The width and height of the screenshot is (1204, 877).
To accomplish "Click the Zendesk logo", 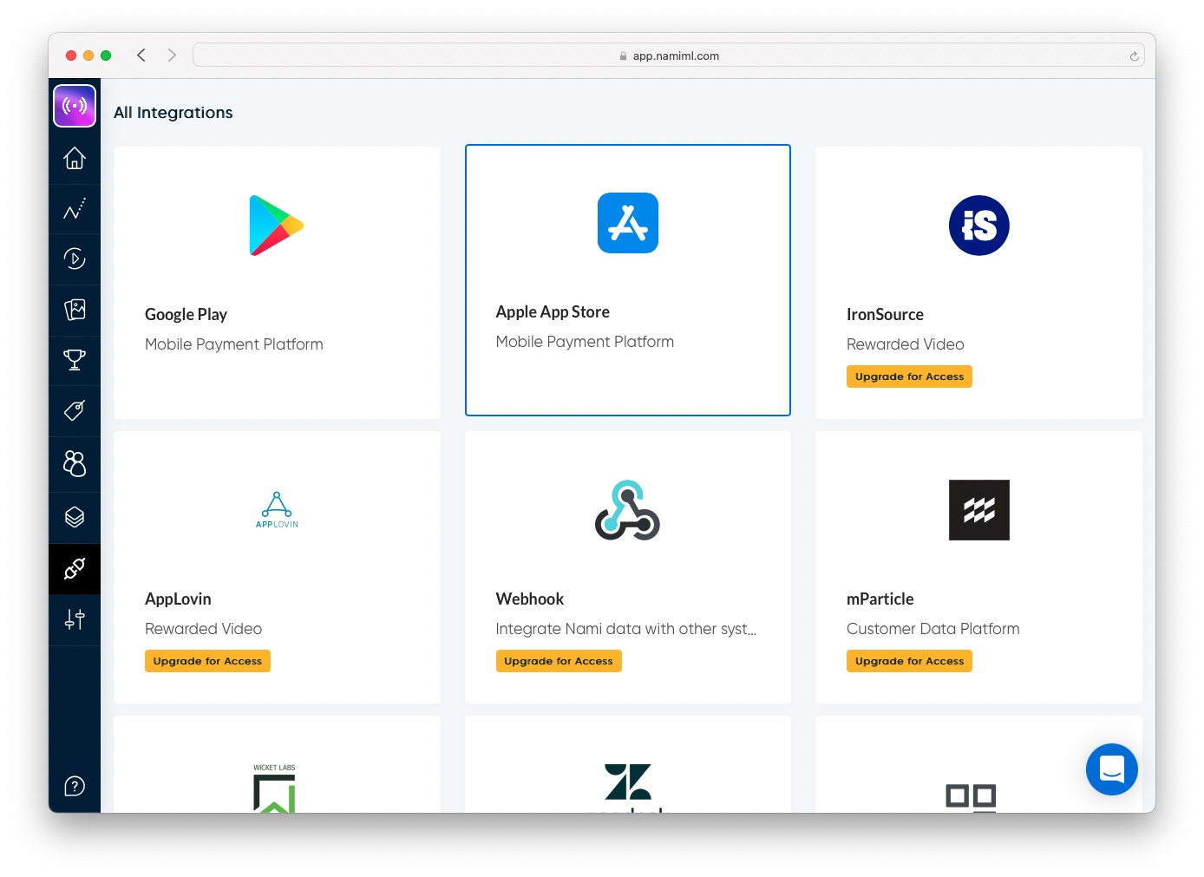I will click(628, 788).
